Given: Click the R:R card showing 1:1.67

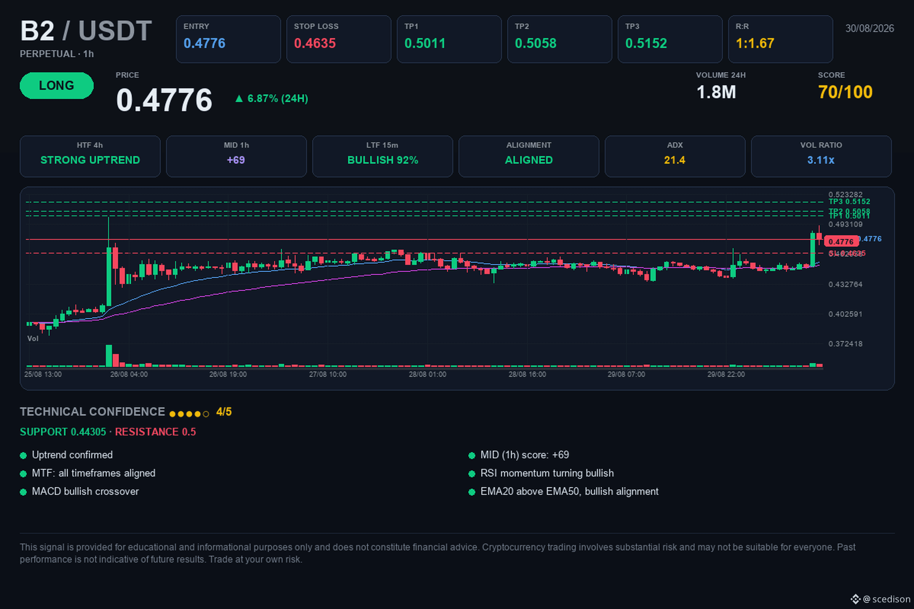Looking at the screenshot, I should point(780,39).
